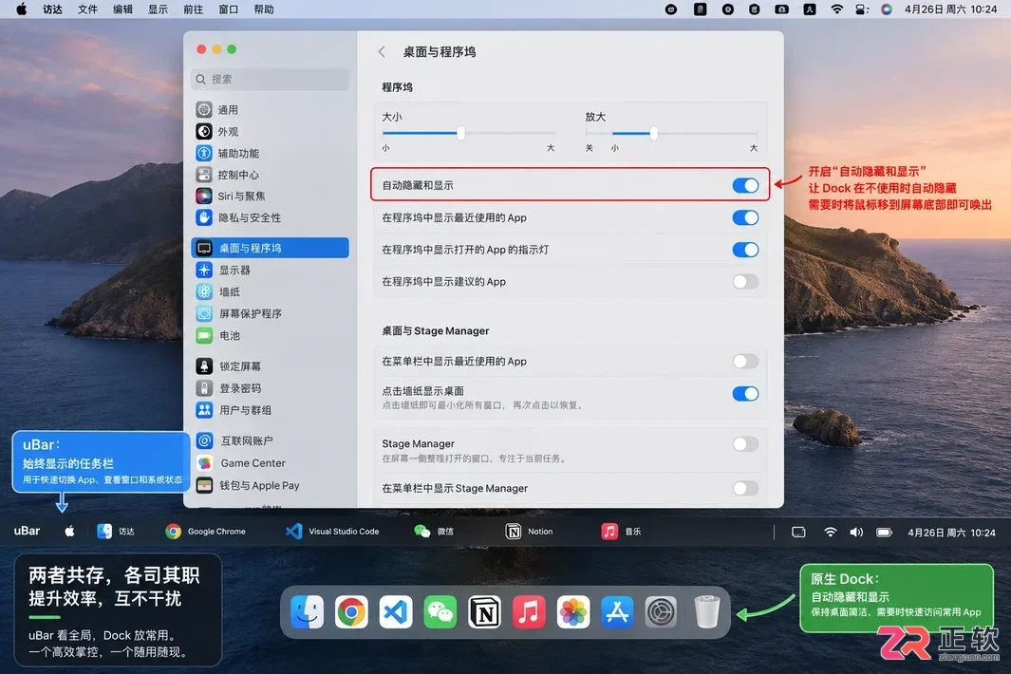Open System Settings from the Dock
The width and height of the screenshot is (1011, 674).
point(662,611)
